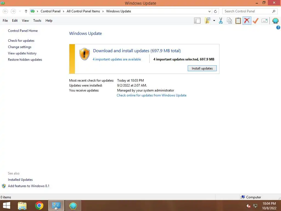Image resolution: width=281 pixels, height=211 pixels.
Task: Click '9/2/2022 at 2:07 AM.' text
Action: pyautogui.click(x=132, y=86)
